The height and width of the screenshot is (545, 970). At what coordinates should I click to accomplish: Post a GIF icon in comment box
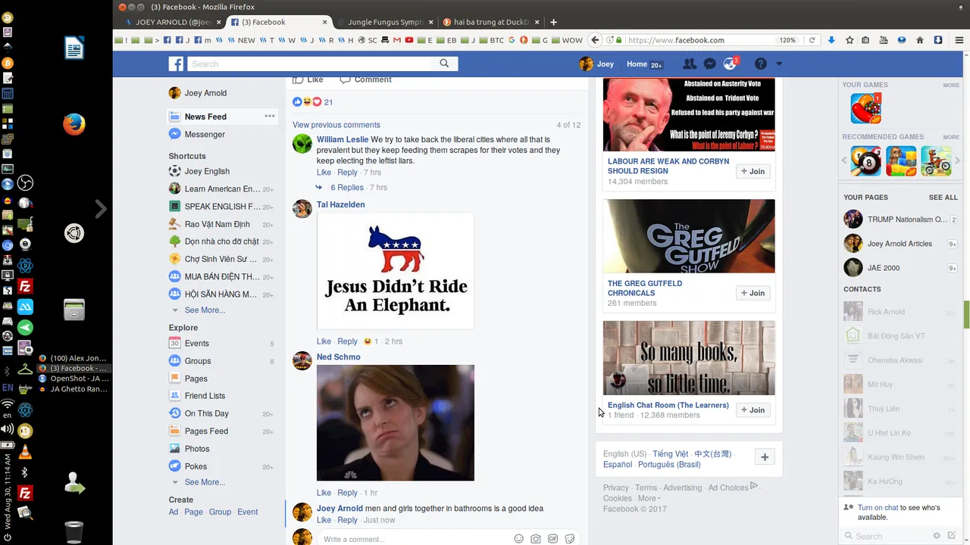[x=553, y=539]
